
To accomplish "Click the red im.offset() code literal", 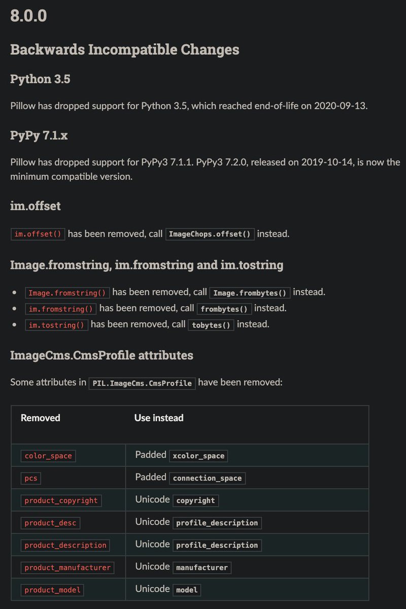I will point(38,234).
